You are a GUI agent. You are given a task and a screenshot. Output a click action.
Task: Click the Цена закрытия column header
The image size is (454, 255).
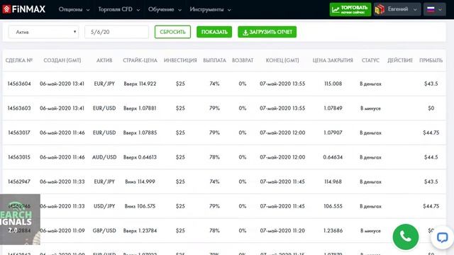pyautogui.click(x=333, y=60)
